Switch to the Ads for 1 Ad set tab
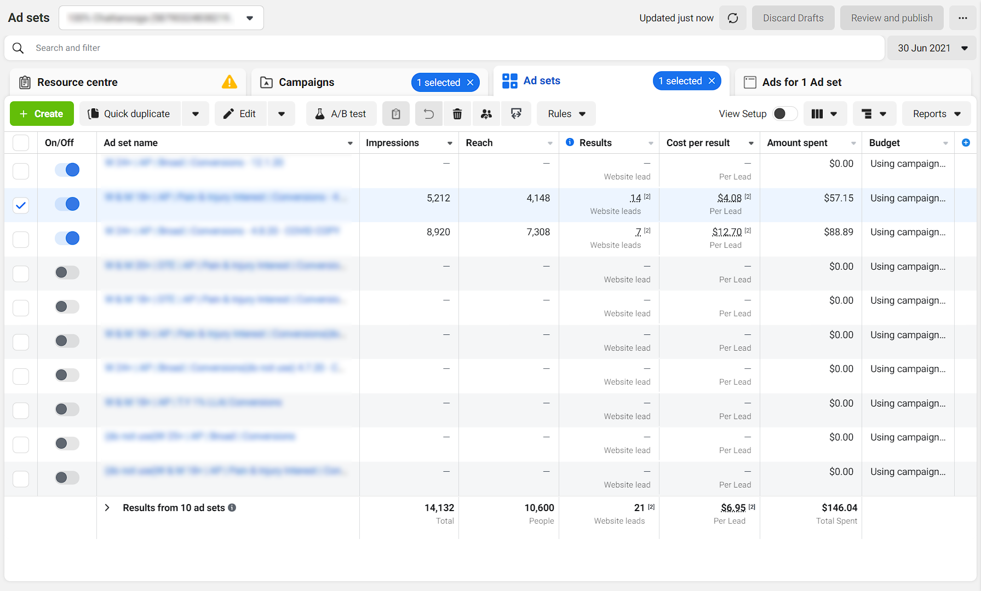 (x=801, y=82)
